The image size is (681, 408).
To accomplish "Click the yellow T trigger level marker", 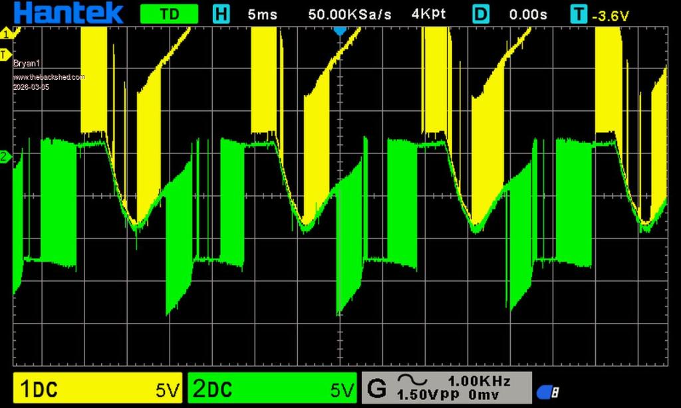I will tap(5, 53).
